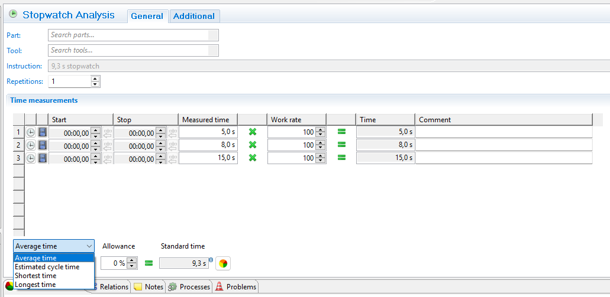
Task: Pick 'Longest time' from the dropdown options
Action: coord(35,285)
